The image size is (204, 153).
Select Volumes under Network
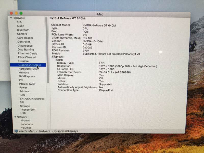26,128
